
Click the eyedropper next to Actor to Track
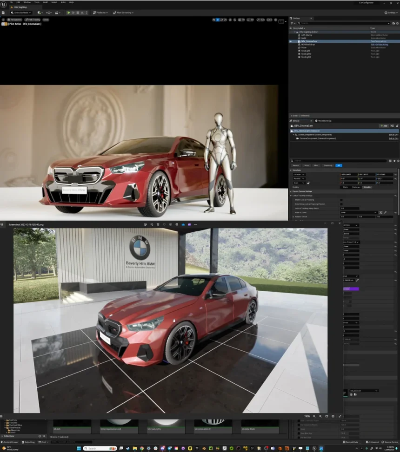pos(385,212)
